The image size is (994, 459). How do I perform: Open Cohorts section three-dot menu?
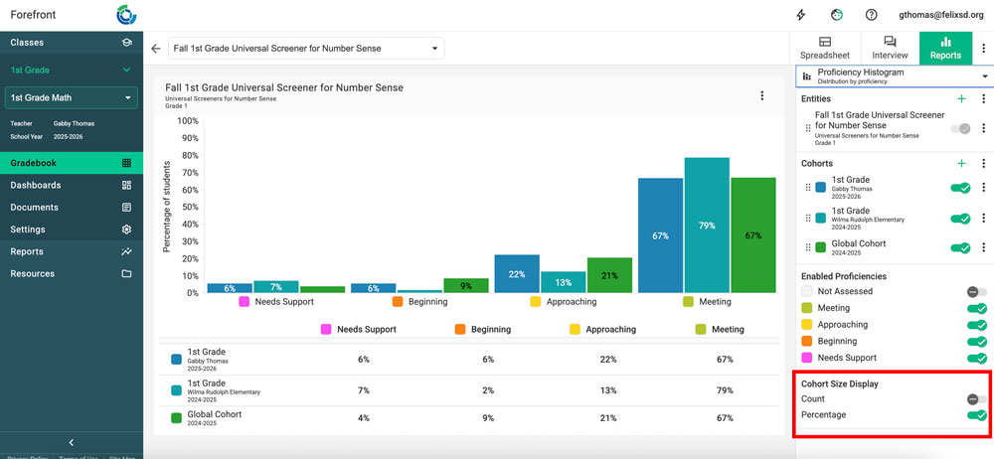(x=983, y=163)
